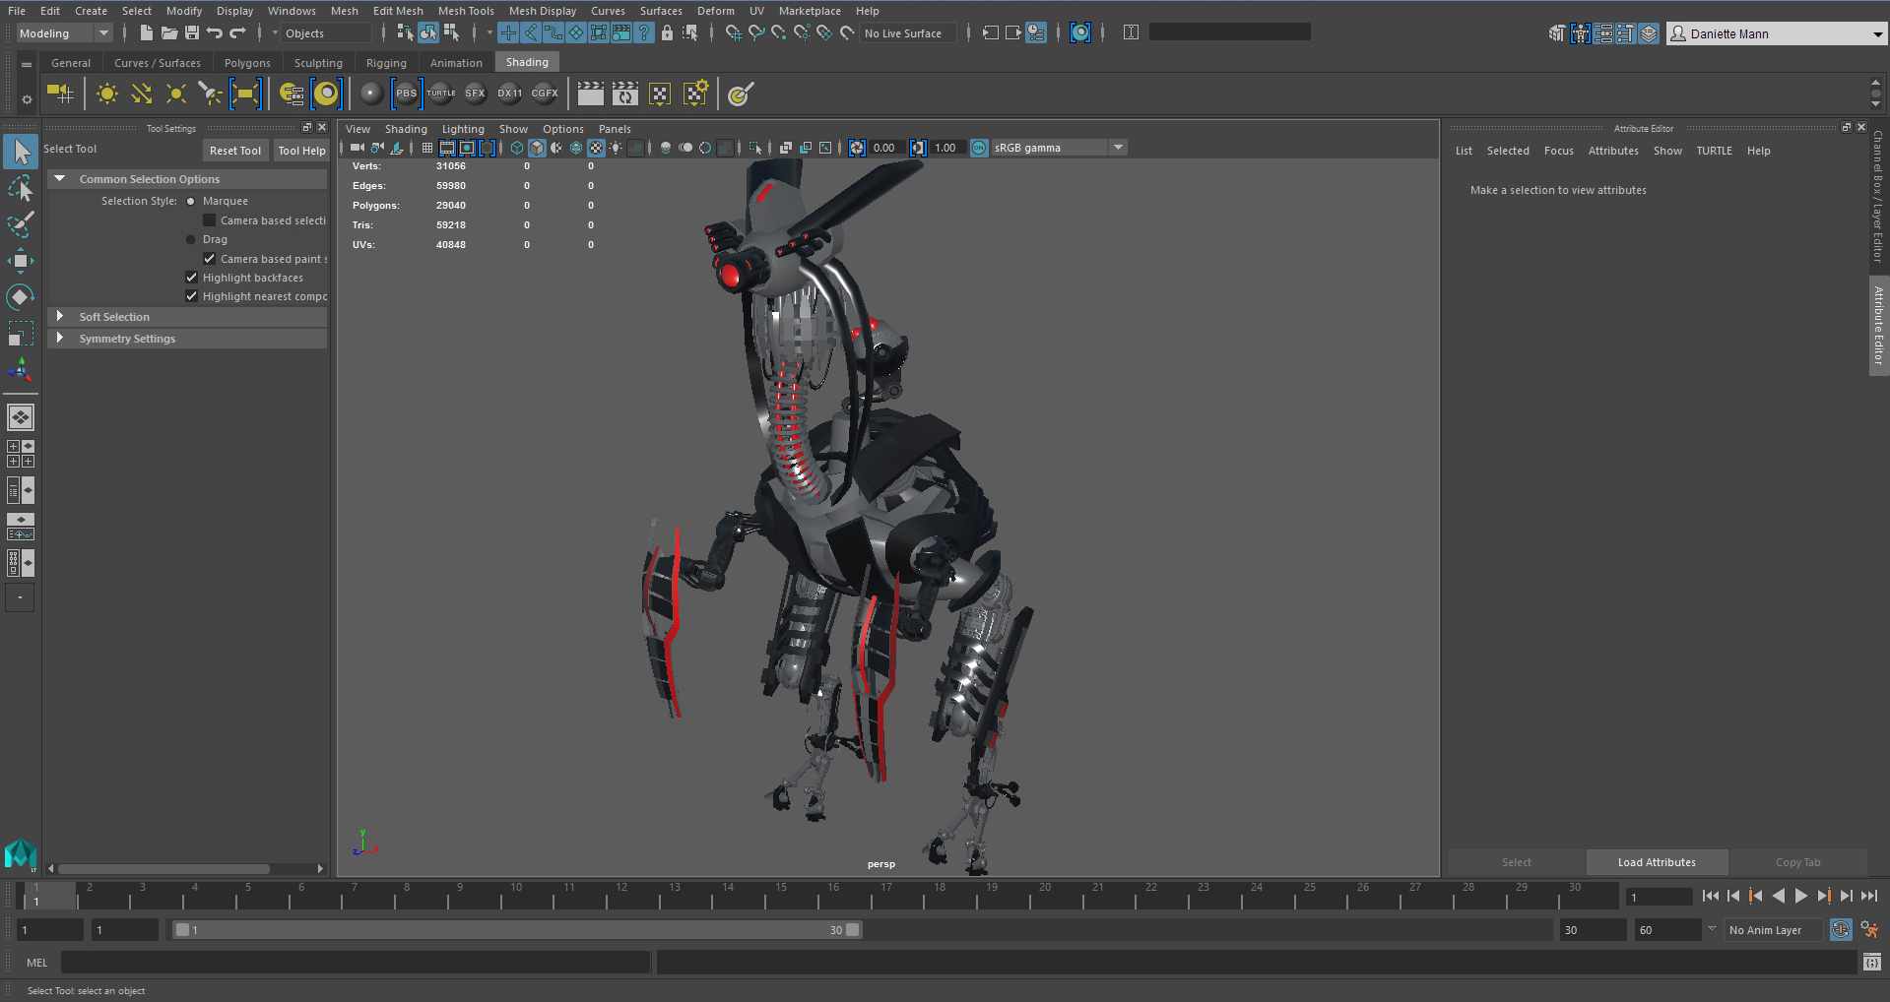
Task: Open the viewport Lighting menu
Action: click(463, 129)
